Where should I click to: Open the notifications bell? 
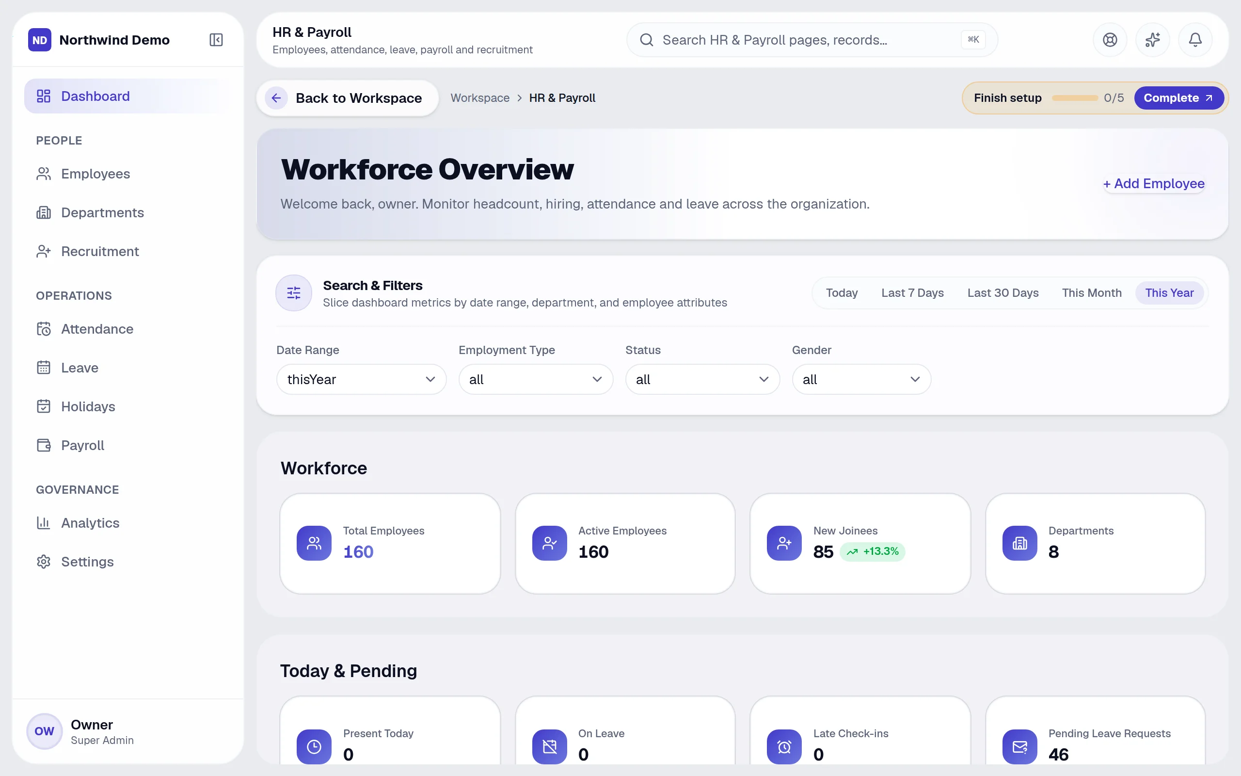coord(1195,39)
